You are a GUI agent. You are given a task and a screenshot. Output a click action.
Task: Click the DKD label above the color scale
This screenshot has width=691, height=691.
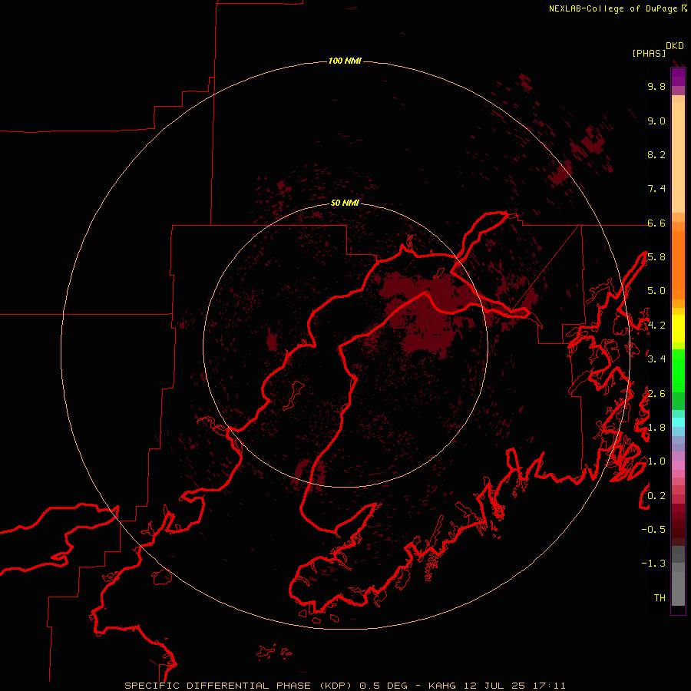click(x=675, y=46)
